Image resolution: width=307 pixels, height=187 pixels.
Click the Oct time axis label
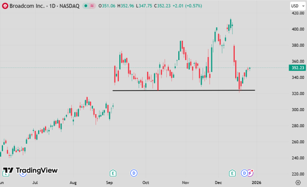146,183
